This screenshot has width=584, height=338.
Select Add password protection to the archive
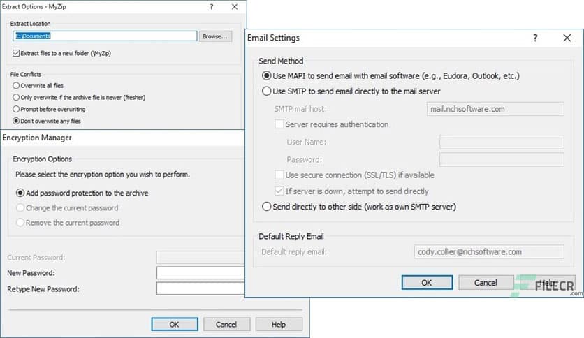20,193
